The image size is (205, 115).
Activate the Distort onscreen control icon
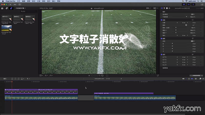(x=193, y=54)
